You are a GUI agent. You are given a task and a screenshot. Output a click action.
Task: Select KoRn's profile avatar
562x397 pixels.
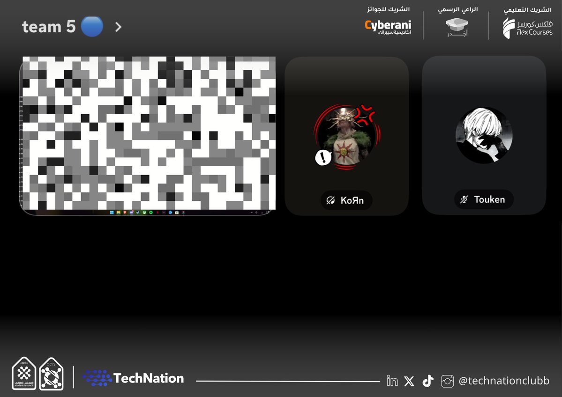point(346,137)
